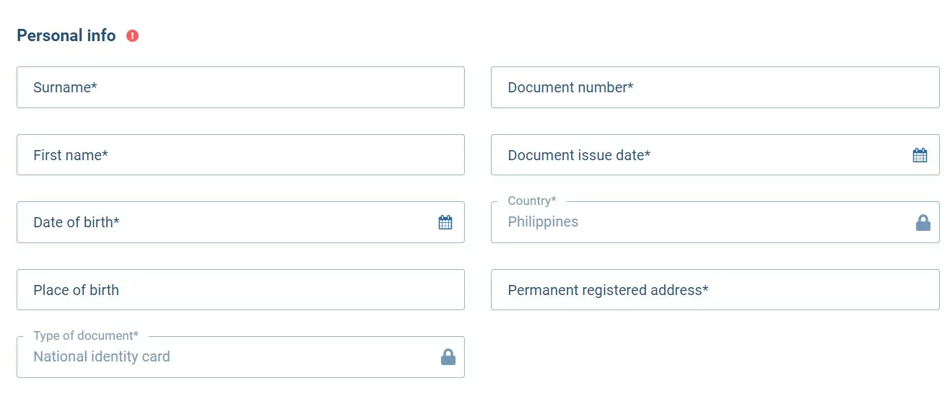
Task: Open the Date of birth calendar picker icon
Action: pyautogui.click(x=445, y=222)
